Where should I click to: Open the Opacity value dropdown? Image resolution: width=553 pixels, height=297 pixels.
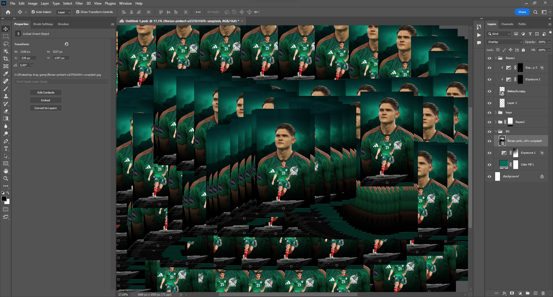[549, 42]
